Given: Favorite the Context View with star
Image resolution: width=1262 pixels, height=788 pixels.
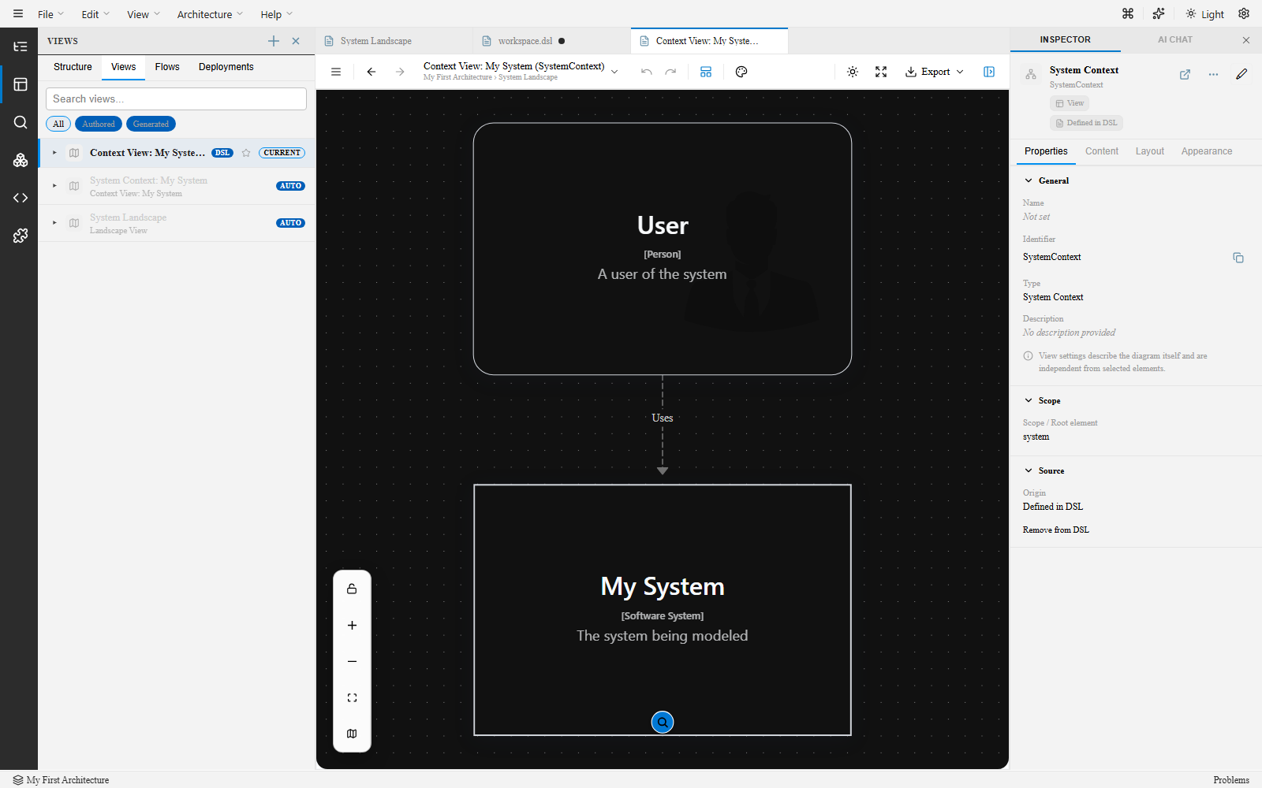Looking at the screenshot, I should coord(246,153).
